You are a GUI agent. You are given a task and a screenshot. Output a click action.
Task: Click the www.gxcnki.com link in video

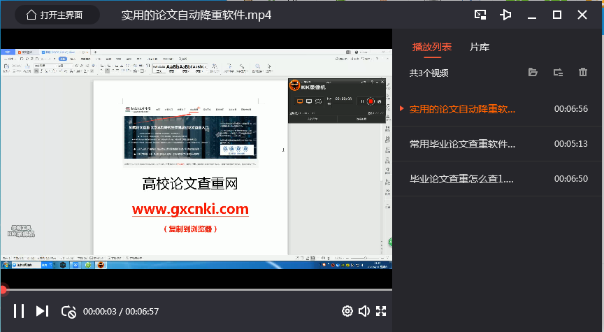click(190, 209)
